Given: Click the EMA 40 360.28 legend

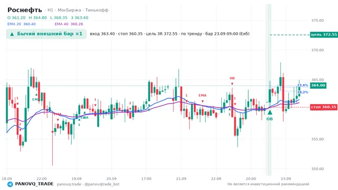Looking at the screenshot, I should [x=69, y=24].
